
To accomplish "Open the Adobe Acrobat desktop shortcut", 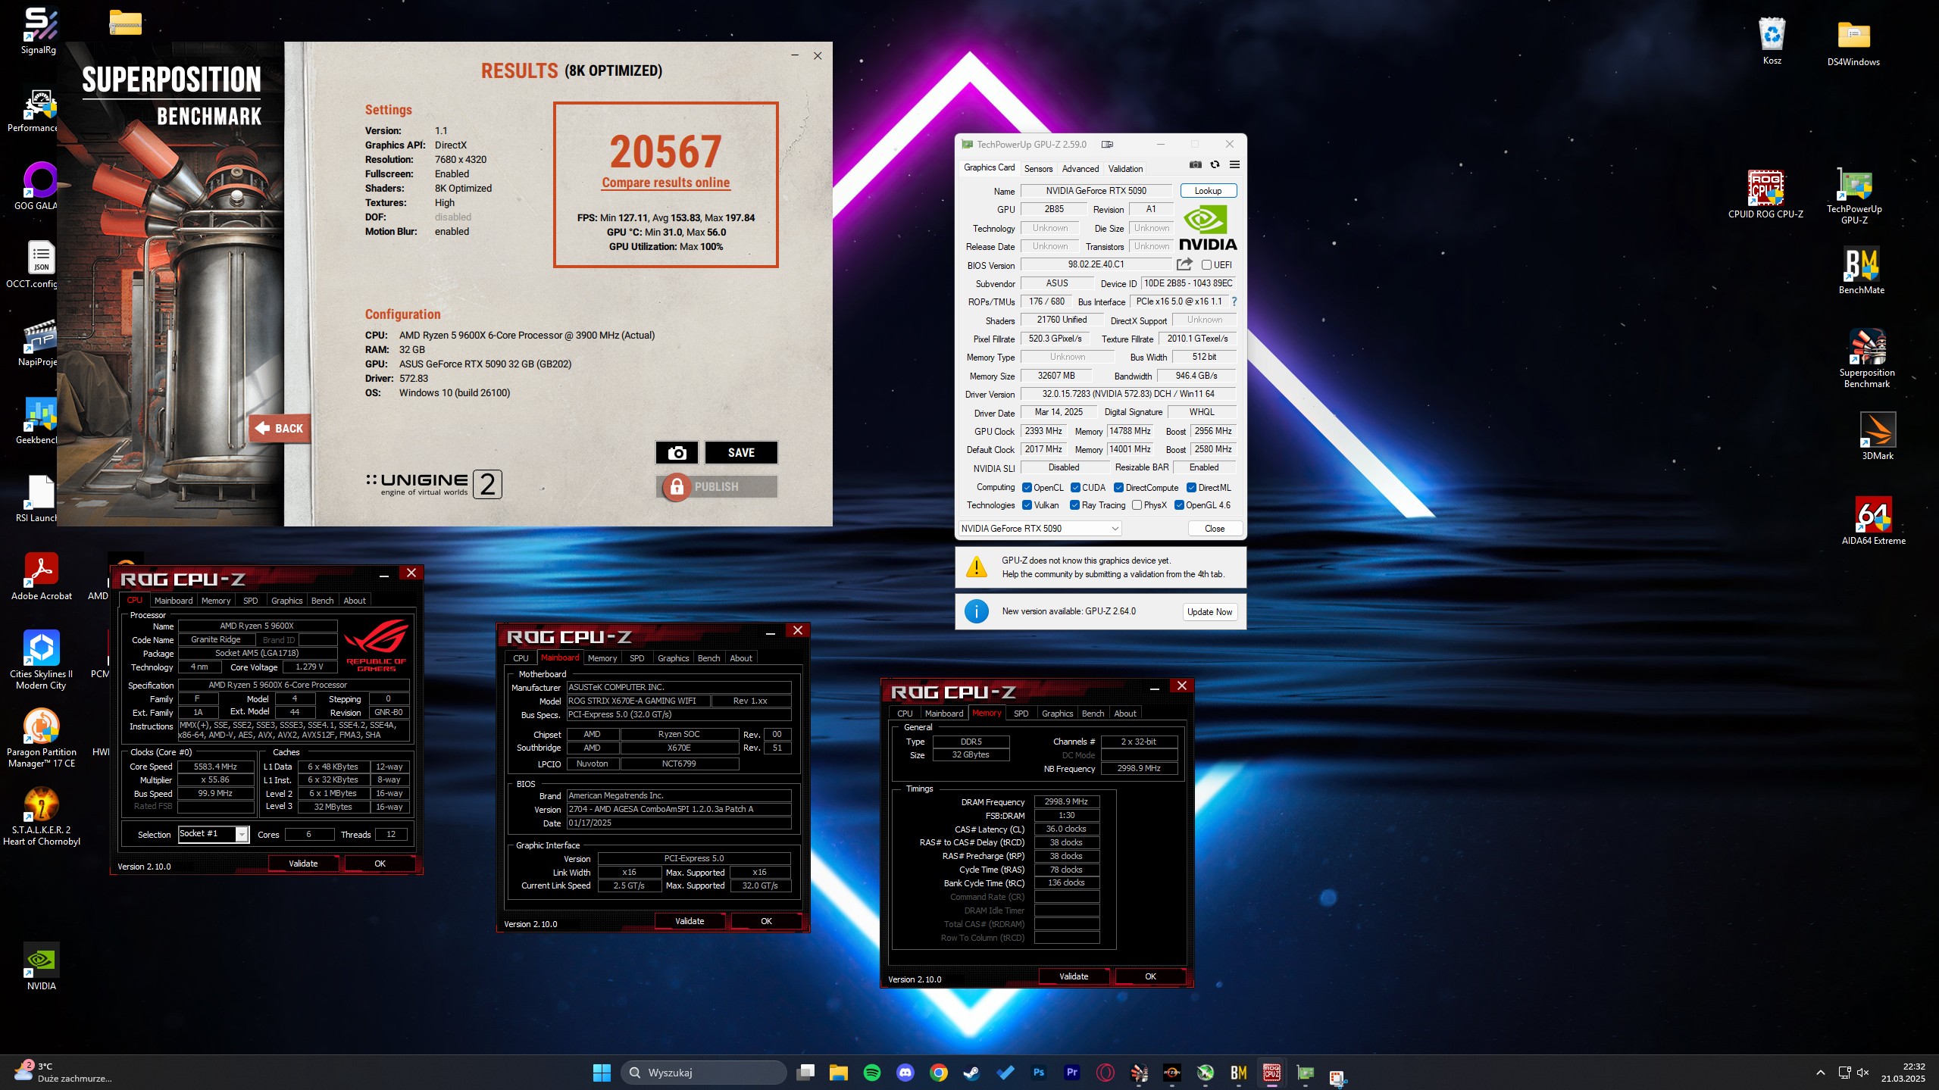I will pos(42,576).
